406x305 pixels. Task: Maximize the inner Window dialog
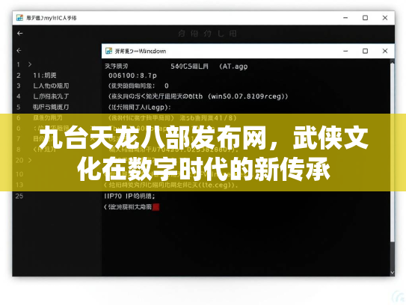[x=365, y=51]
